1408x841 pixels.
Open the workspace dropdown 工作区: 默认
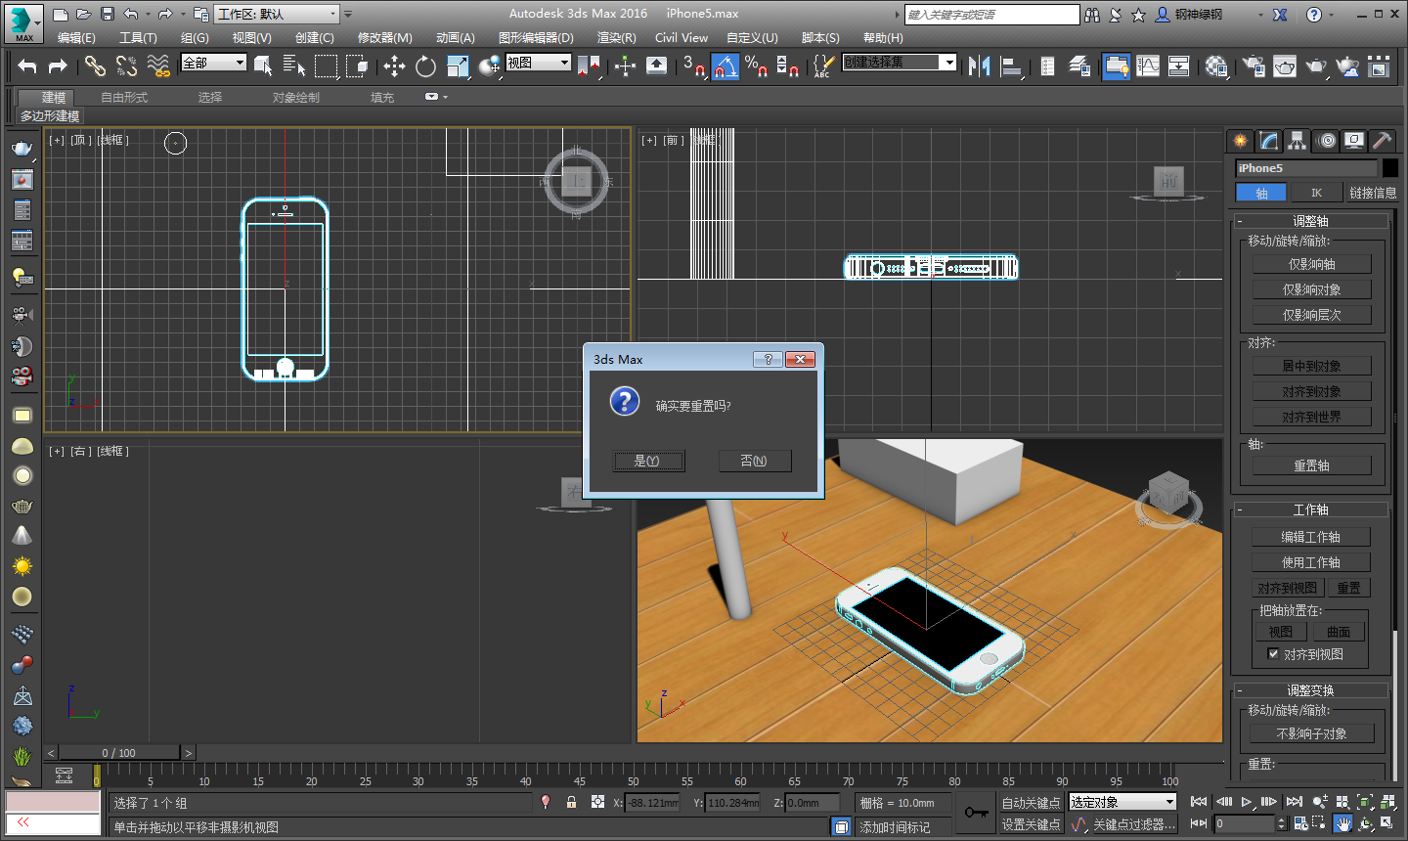click(x=277, y=14)
